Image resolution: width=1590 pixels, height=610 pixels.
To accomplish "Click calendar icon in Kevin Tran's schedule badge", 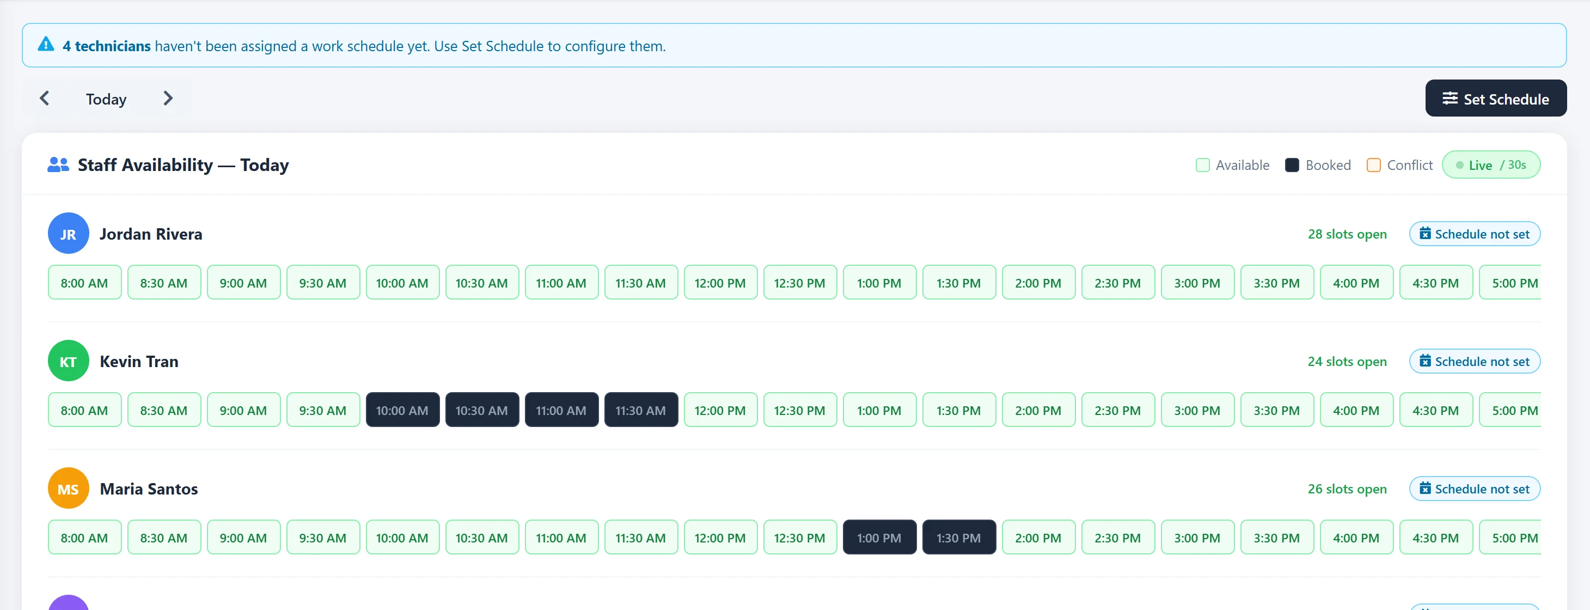I will pos(1425,361).
